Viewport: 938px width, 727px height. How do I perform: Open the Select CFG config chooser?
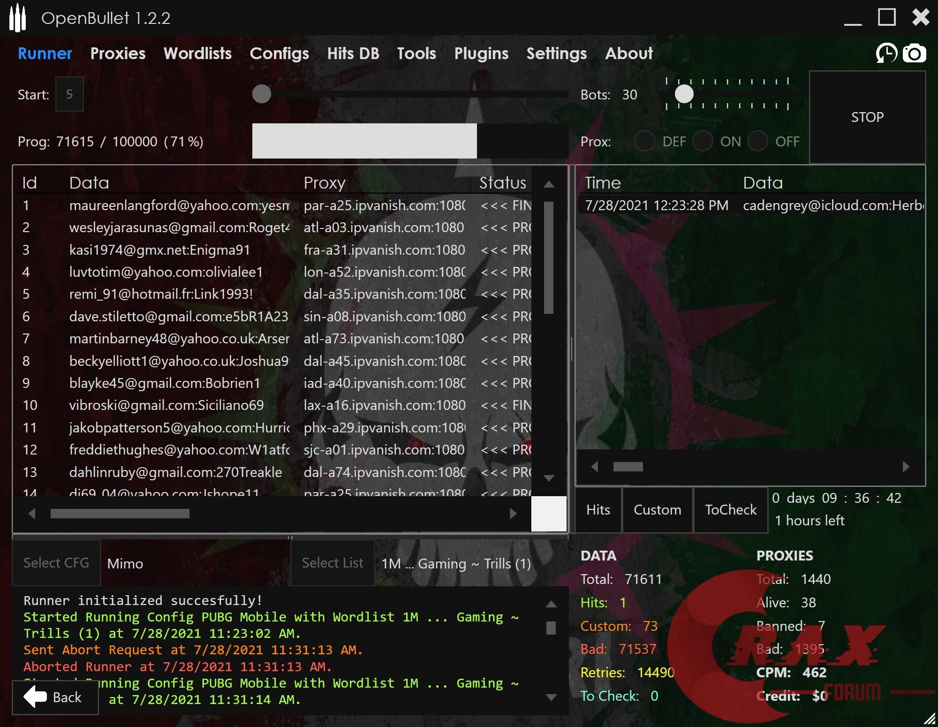click(56, 563)
